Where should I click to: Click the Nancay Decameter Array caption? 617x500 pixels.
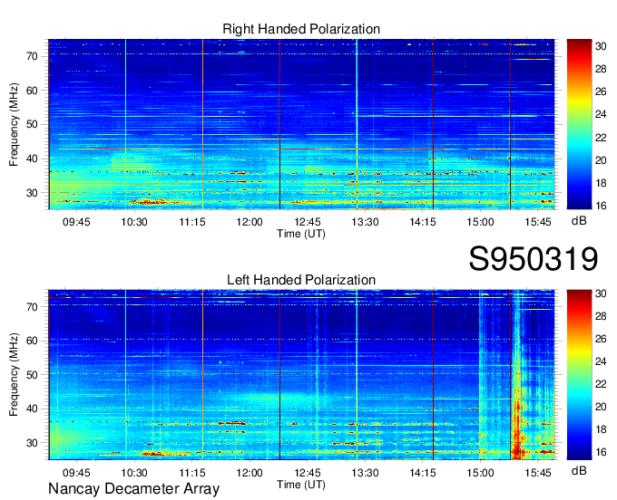pos(133,489)
